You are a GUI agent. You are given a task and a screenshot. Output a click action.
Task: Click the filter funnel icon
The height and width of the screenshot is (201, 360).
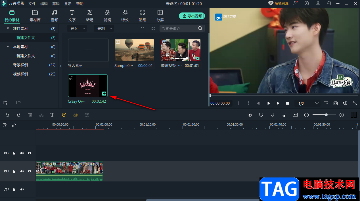click(x=143, y=28)
